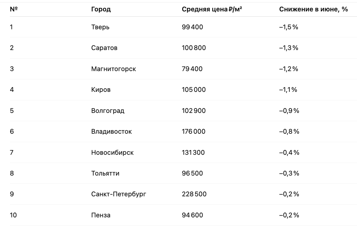Click the Киров city cell
Viewport: 357px width, 227px height.
pos(101,90)
